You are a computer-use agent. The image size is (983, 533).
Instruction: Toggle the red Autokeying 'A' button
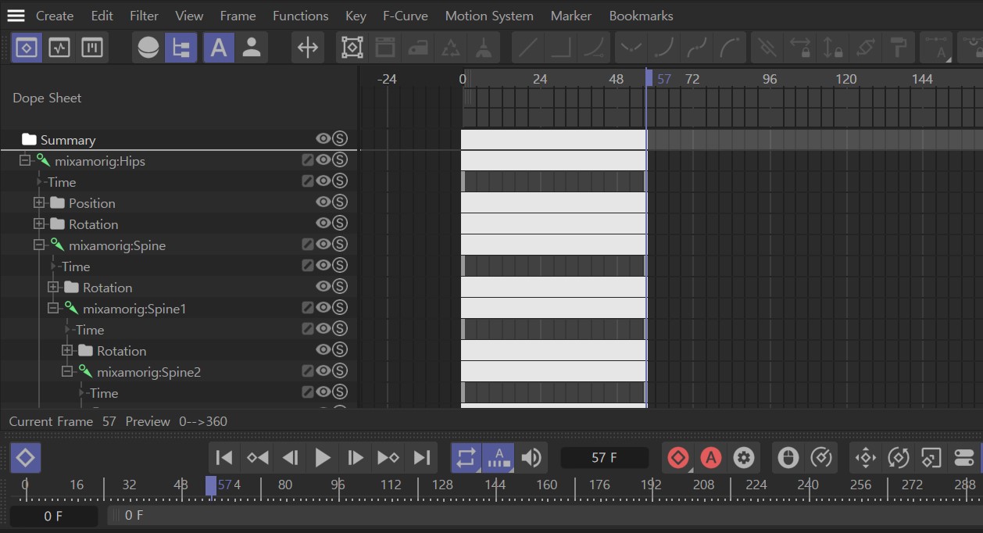click(710, 457)
